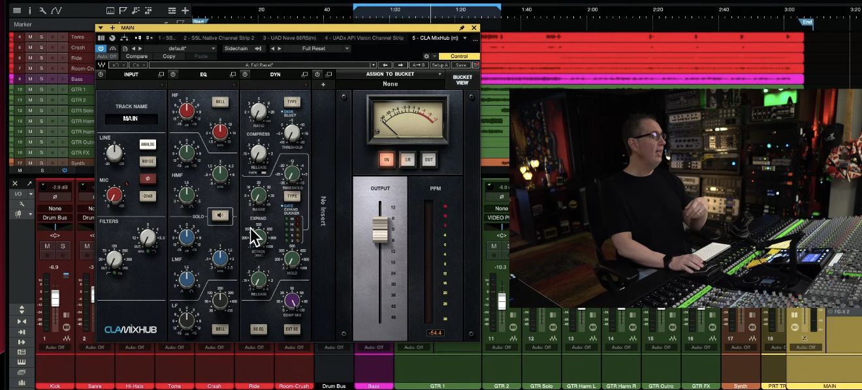
Task: Select the Toms track in list
Action: (x=77, y=37)
